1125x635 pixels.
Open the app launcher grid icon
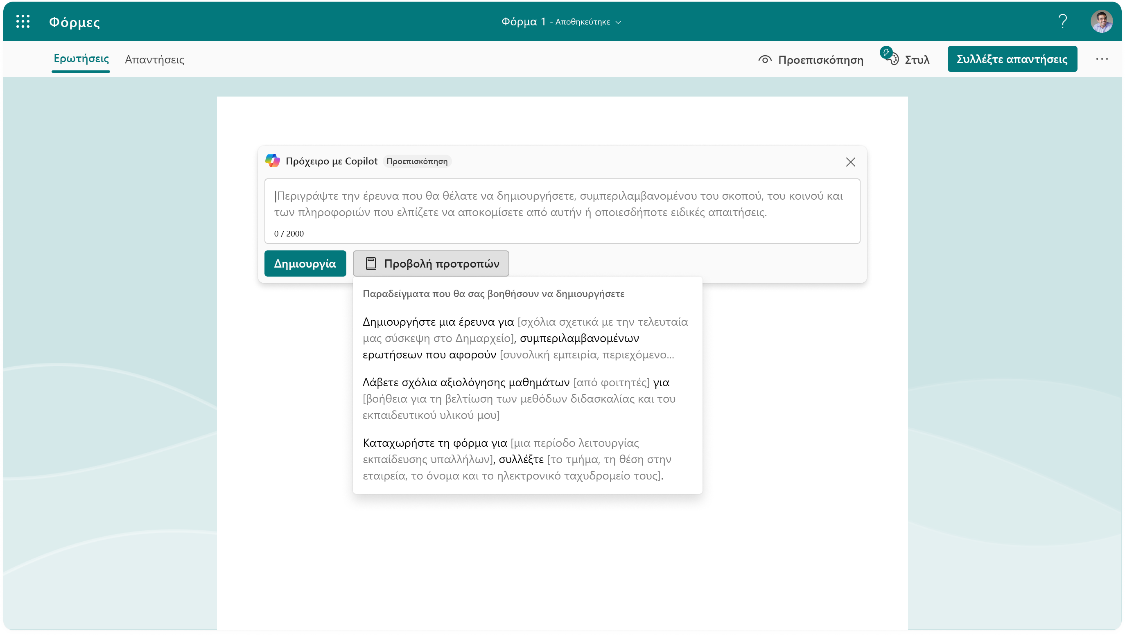[x=23, y=21]
